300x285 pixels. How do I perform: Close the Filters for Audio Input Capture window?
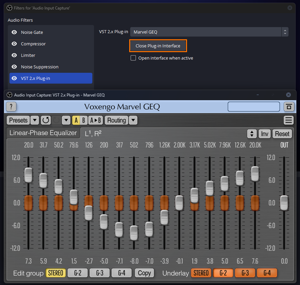tap(290, 8)
